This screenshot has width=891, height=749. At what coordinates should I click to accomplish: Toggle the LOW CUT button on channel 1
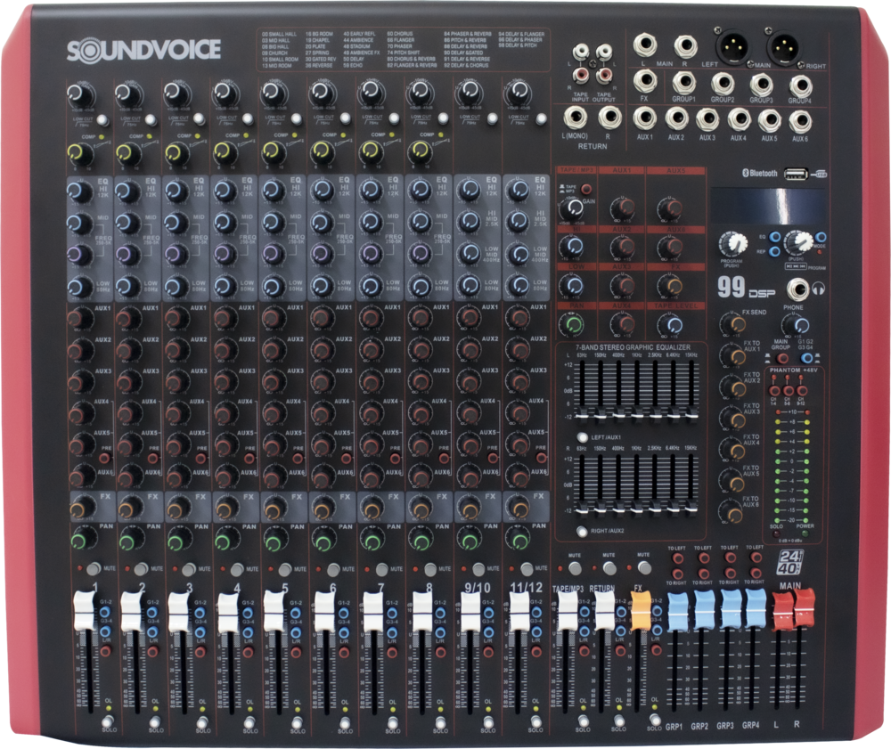(102, 120)
